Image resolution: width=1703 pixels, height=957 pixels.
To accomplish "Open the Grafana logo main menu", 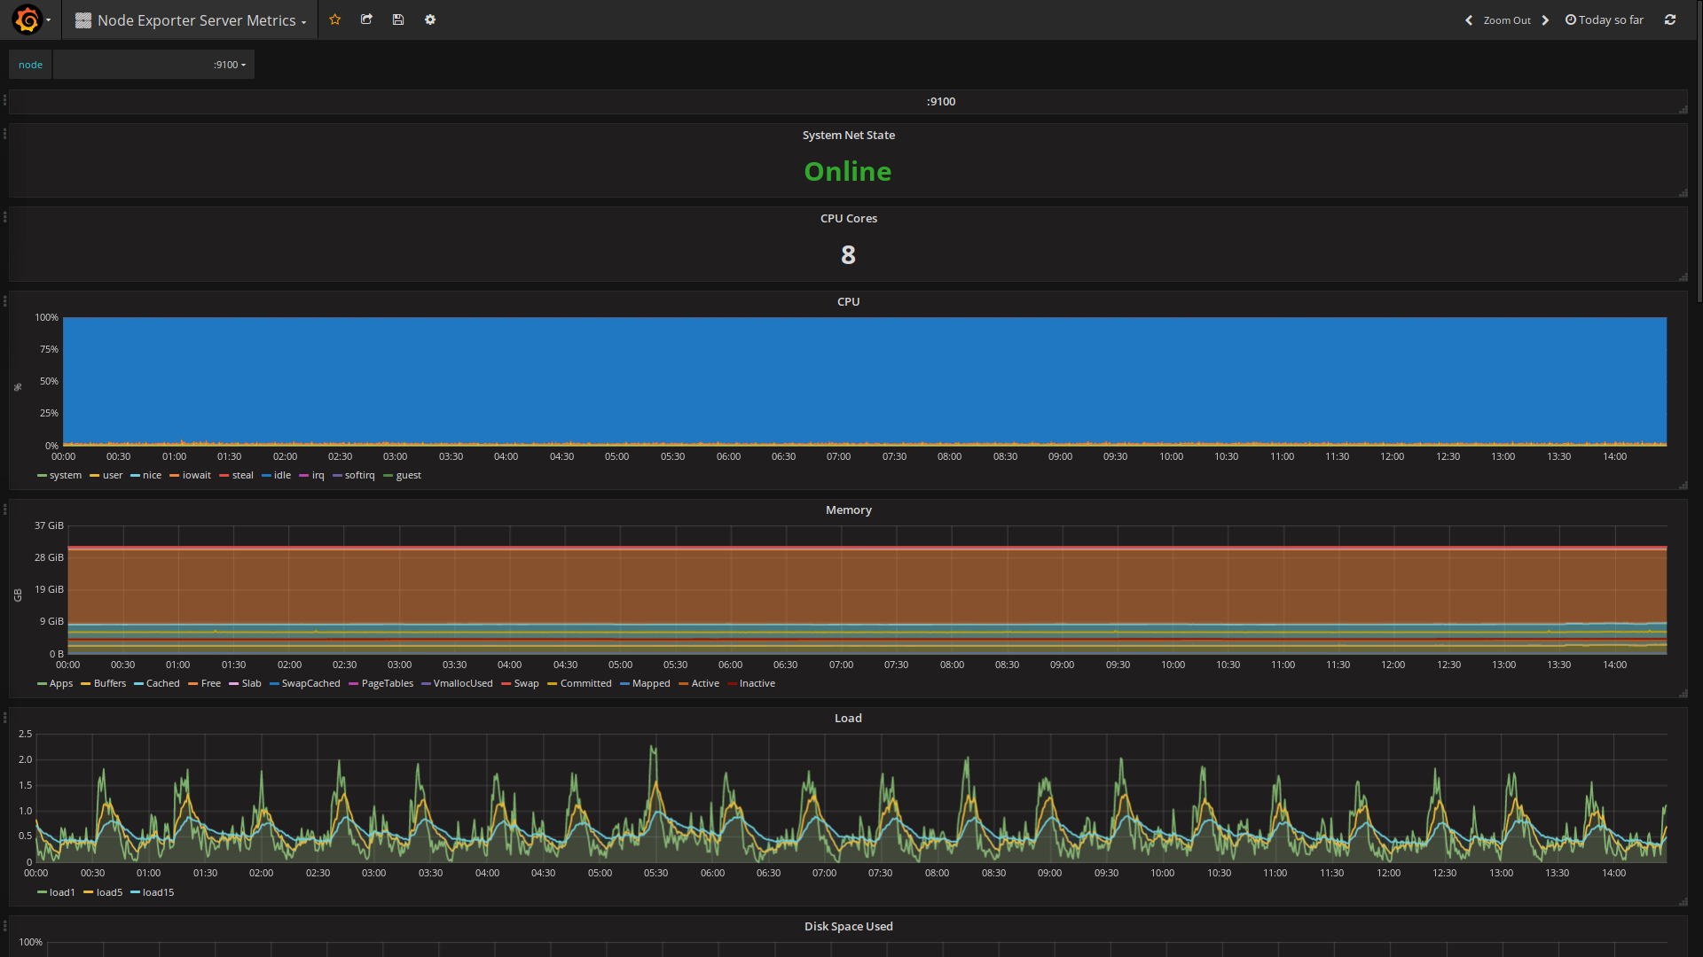I will tap(27, 19).
